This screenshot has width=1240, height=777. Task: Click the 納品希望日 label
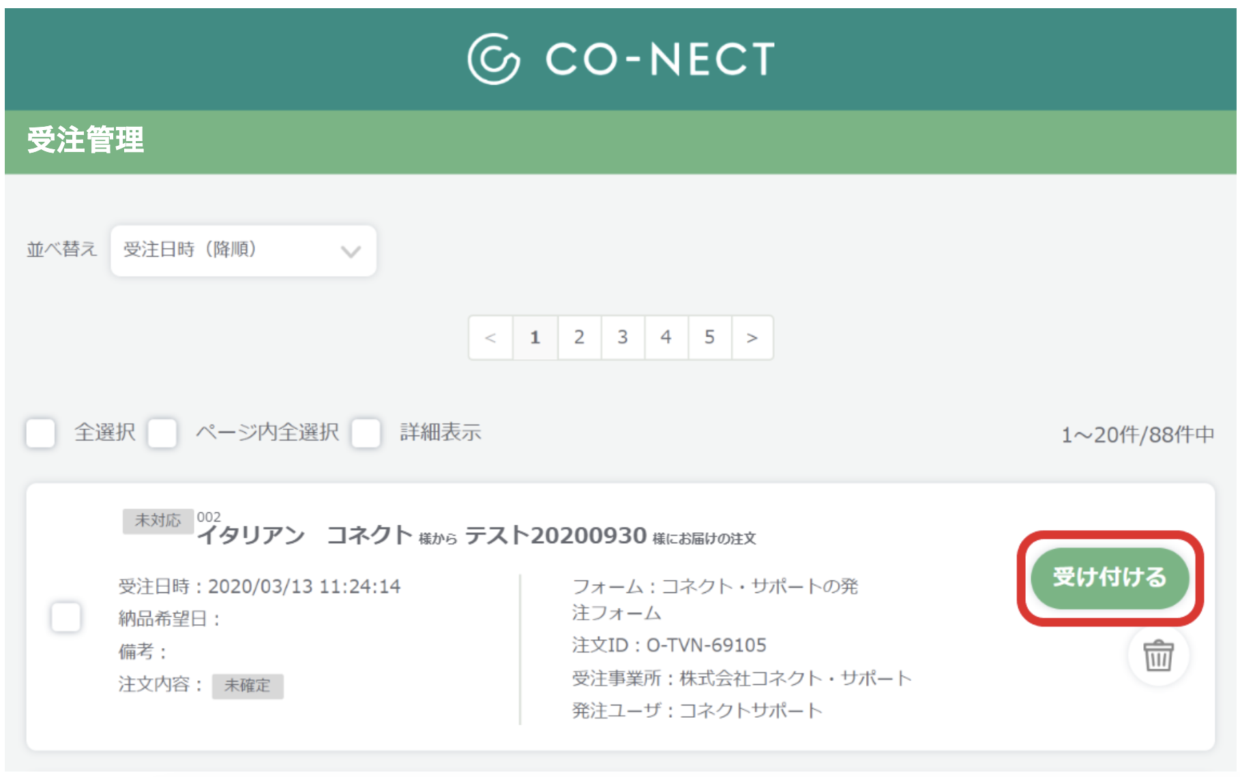point(169,619)
